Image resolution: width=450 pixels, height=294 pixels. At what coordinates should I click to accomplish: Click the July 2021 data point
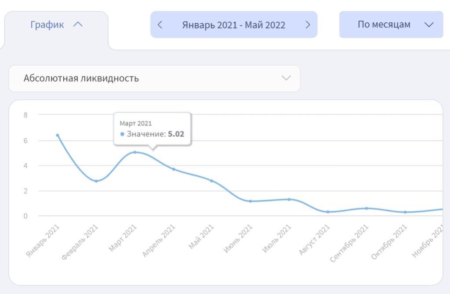click(x=289, y=199)
